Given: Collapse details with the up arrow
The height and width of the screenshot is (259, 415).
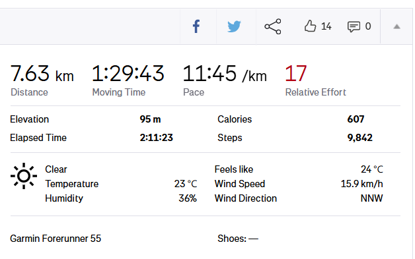Looking at the screenshot, I should 396,26.
